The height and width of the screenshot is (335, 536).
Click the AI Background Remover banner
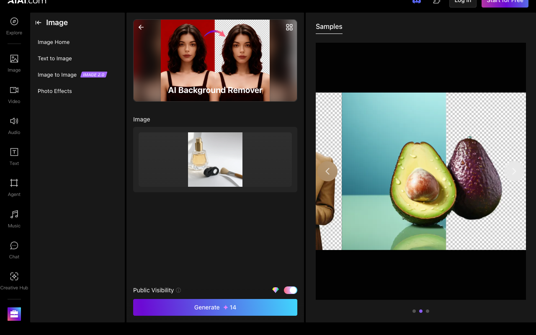215,60
